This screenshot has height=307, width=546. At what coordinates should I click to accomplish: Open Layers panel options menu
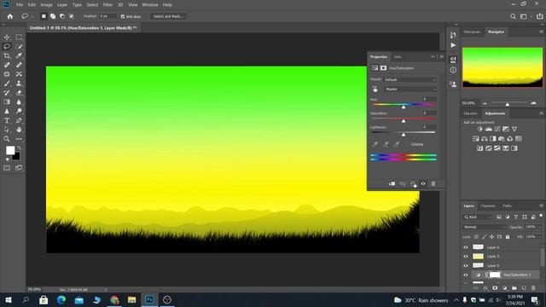coord(541,206)
